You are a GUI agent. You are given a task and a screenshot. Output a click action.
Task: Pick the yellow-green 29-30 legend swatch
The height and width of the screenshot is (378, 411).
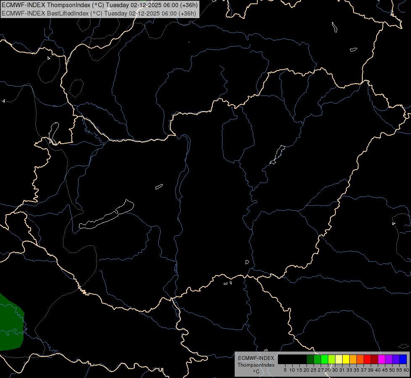tap(332, 359)
